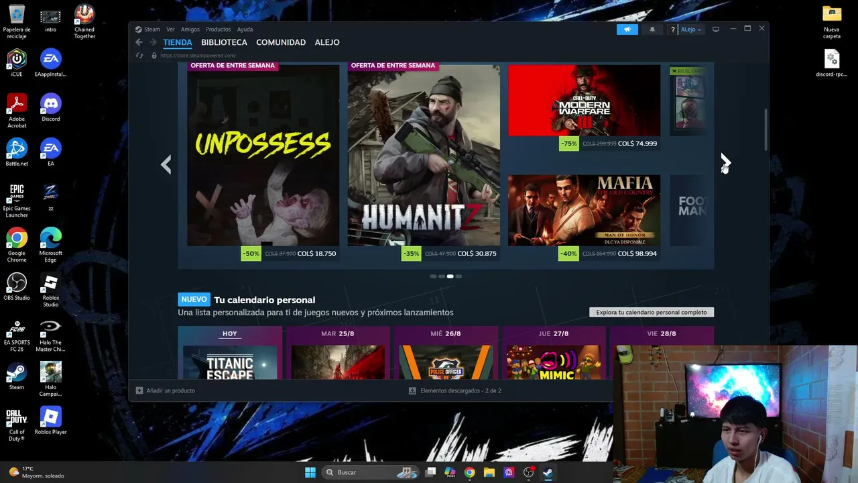The height and width of the screenshot is (483, 858).
Task: Open Task View from the taskbar
Action: (x=431, y=472)
